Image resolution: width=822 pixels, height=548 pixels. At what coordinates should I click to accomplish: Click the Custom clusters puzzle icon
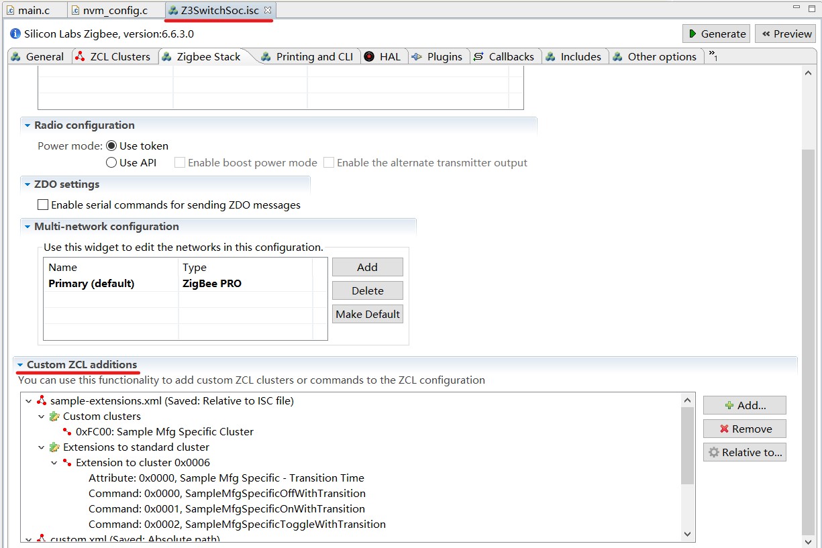click(x=54, y=417)
